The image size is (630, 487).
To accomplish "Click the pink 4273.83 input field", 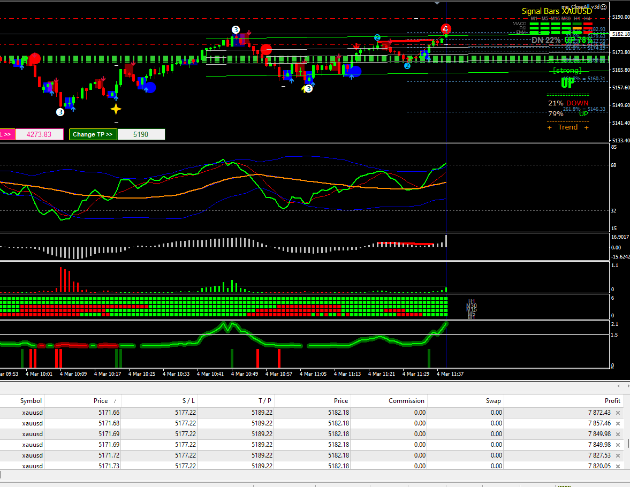I will (x=40, y=134).
